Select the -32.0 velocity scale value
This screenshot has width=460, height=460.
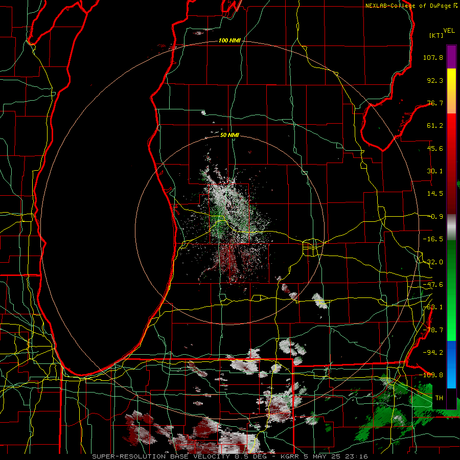click(433, 262)
